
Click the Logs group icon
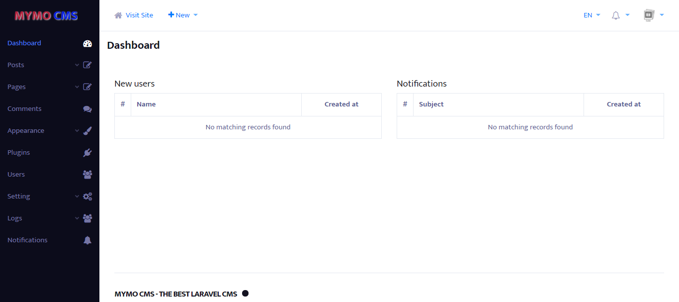87,218
